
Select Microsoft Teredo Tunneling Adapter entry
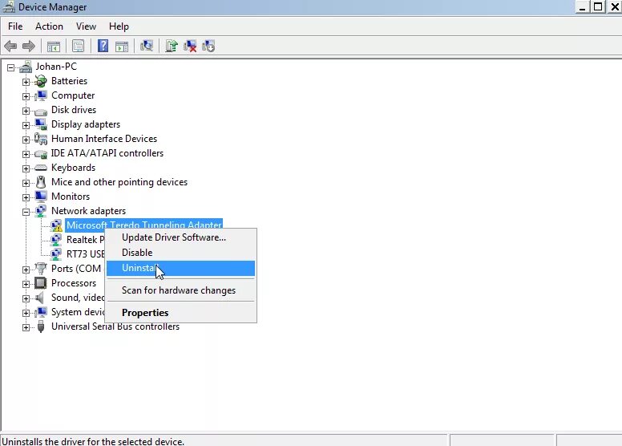[x=143, y=225]
